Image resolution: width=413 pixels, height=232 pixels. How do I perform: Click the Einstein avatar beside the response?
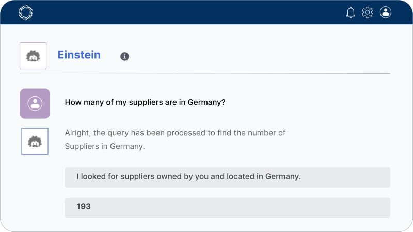(x=35, y=141)
